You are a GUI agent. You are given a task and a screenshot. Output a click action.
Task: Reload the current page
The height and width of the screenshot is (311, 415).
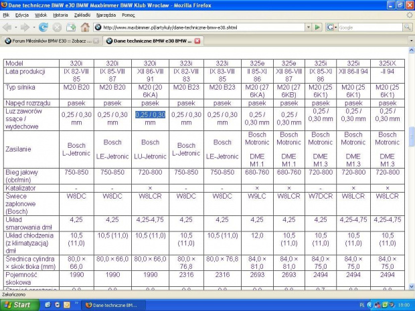44,27
